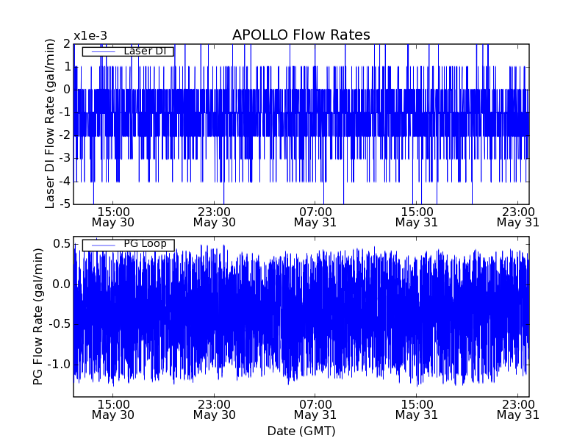Click the blue line sample in PG Loop legend
The image size is (588, 441).
pos(102,245)
